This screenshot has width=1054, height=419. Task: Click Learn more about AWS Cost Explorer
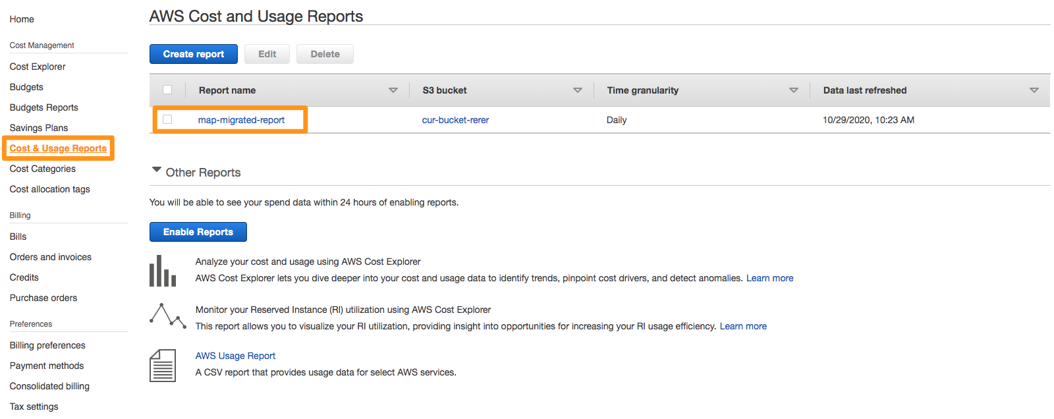pos(769,278)
